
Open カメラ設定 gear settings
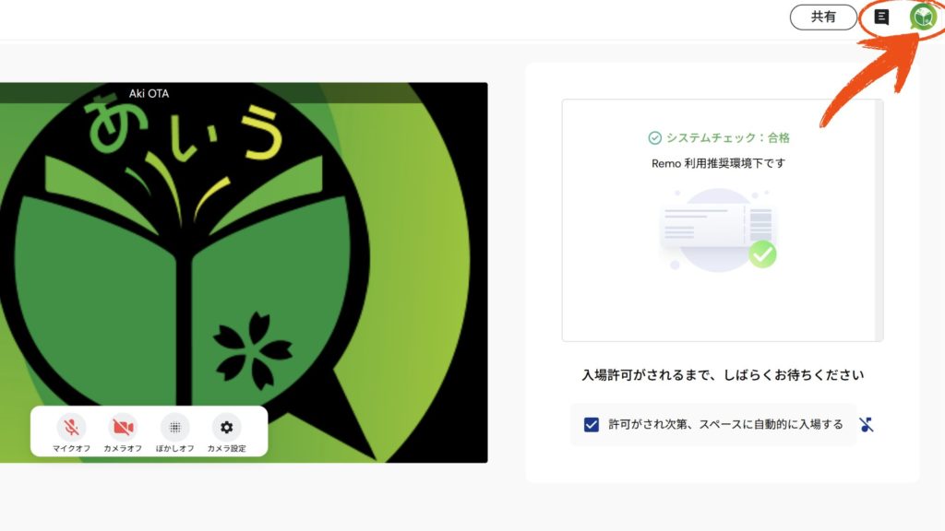[227, 428]
